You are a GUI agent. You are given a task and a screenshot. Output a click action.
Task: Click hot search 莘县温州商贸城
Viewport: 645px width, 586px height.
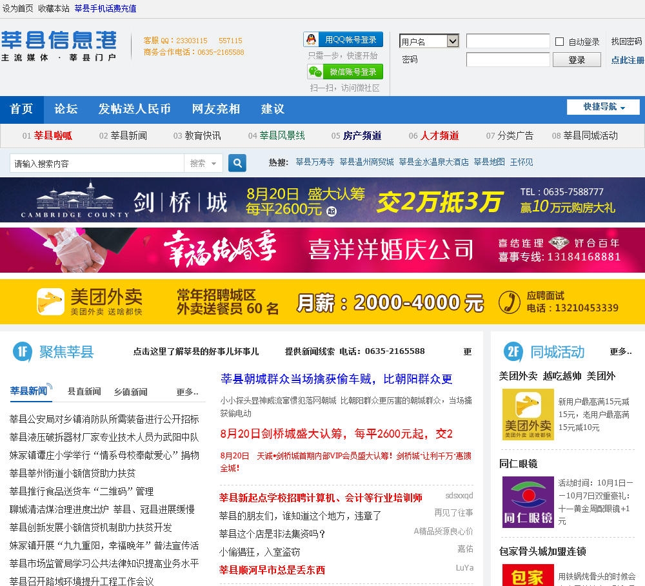point(367,162)
